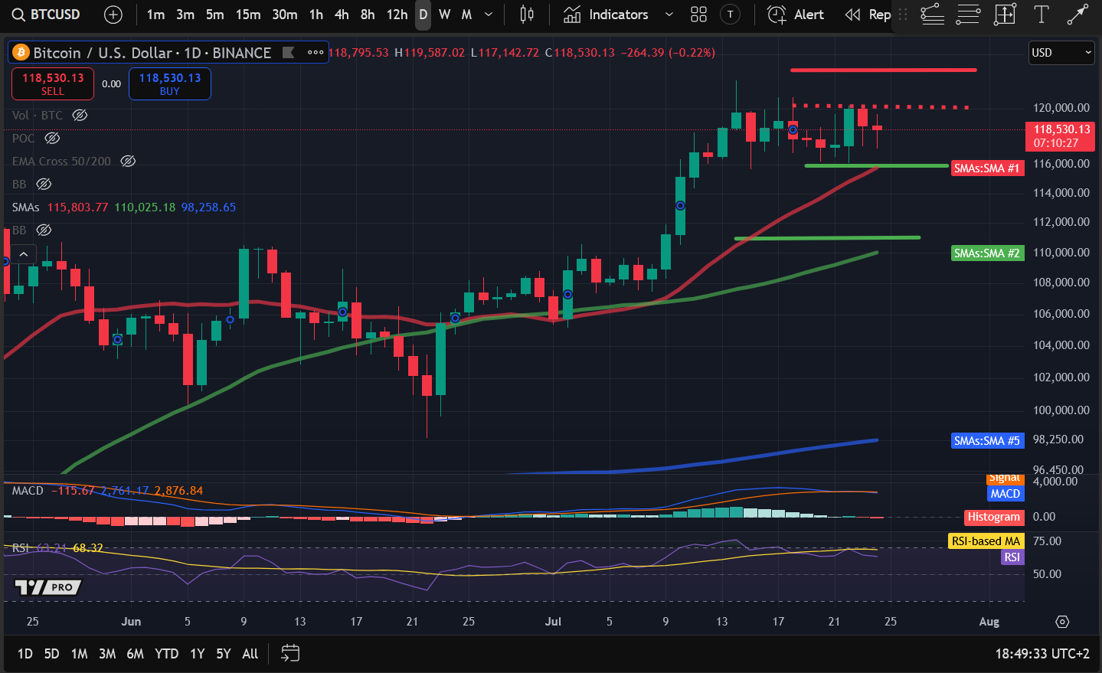Screen dimensions: 1102x673
Task: Click the Bitcoin logo in chart title
Action: tap(21, 53)
